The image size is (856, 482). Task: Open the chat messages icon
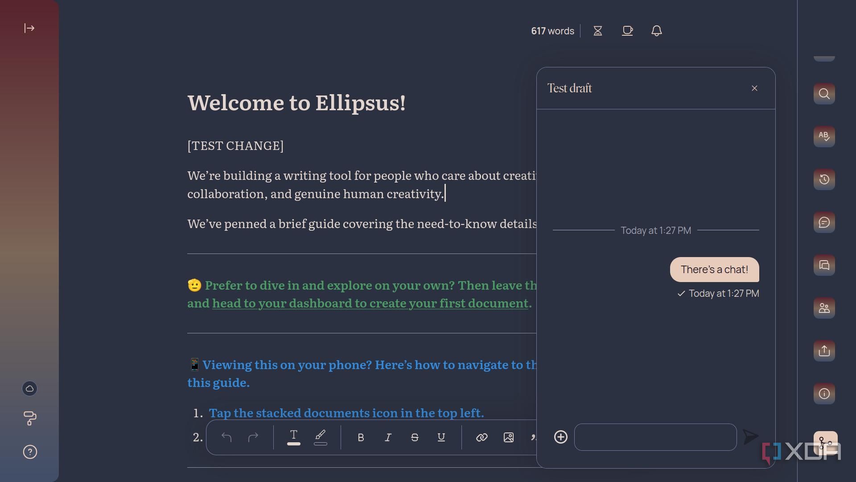(824, 265)
